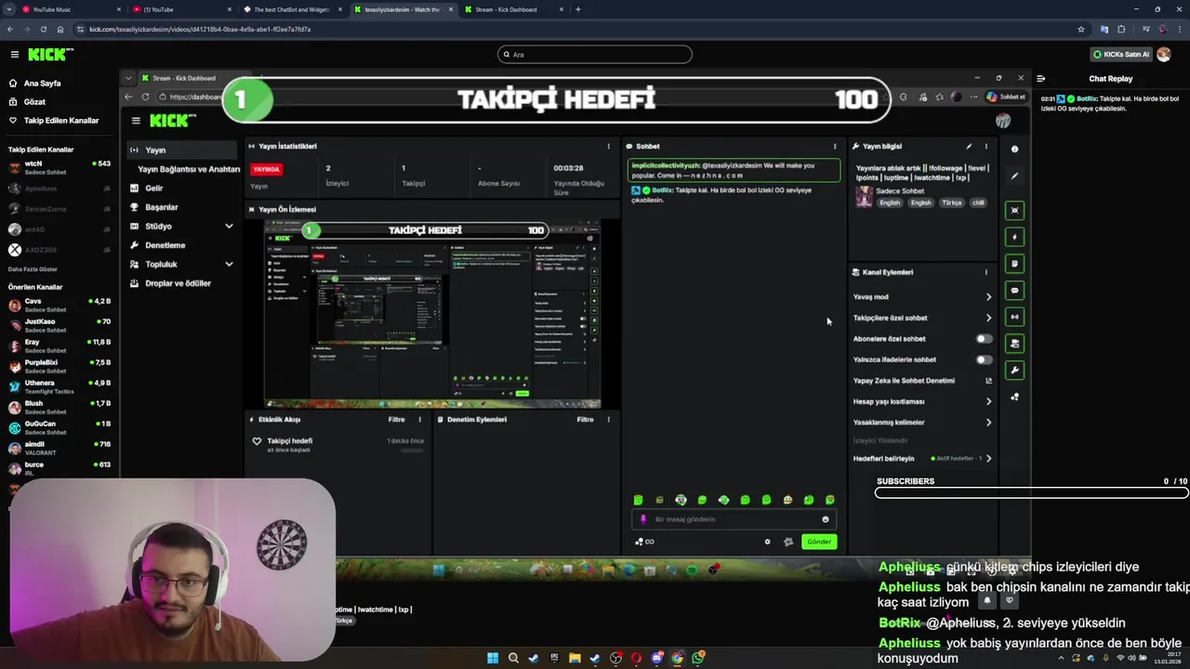Open Takip Edilen Kanallar in the sidebar
Image resolution: width=1190 pixels, height=669 pixels.
pyautogui.click(x=61, y=121)
